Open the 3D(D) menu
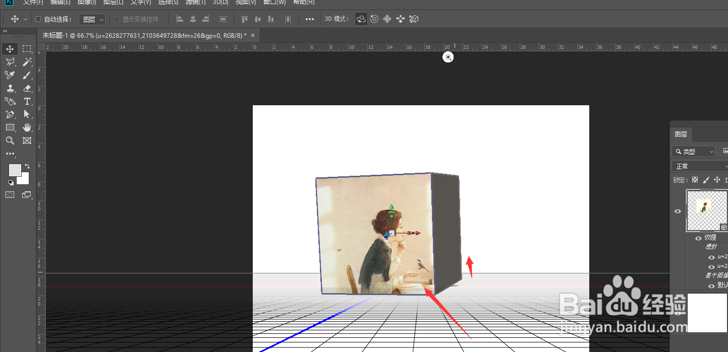728x352 pixels. (220, 3)
